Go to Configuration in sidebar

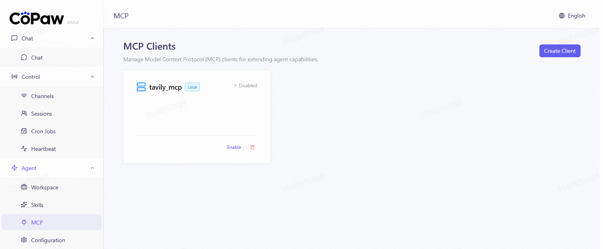(x=48, y=240)
